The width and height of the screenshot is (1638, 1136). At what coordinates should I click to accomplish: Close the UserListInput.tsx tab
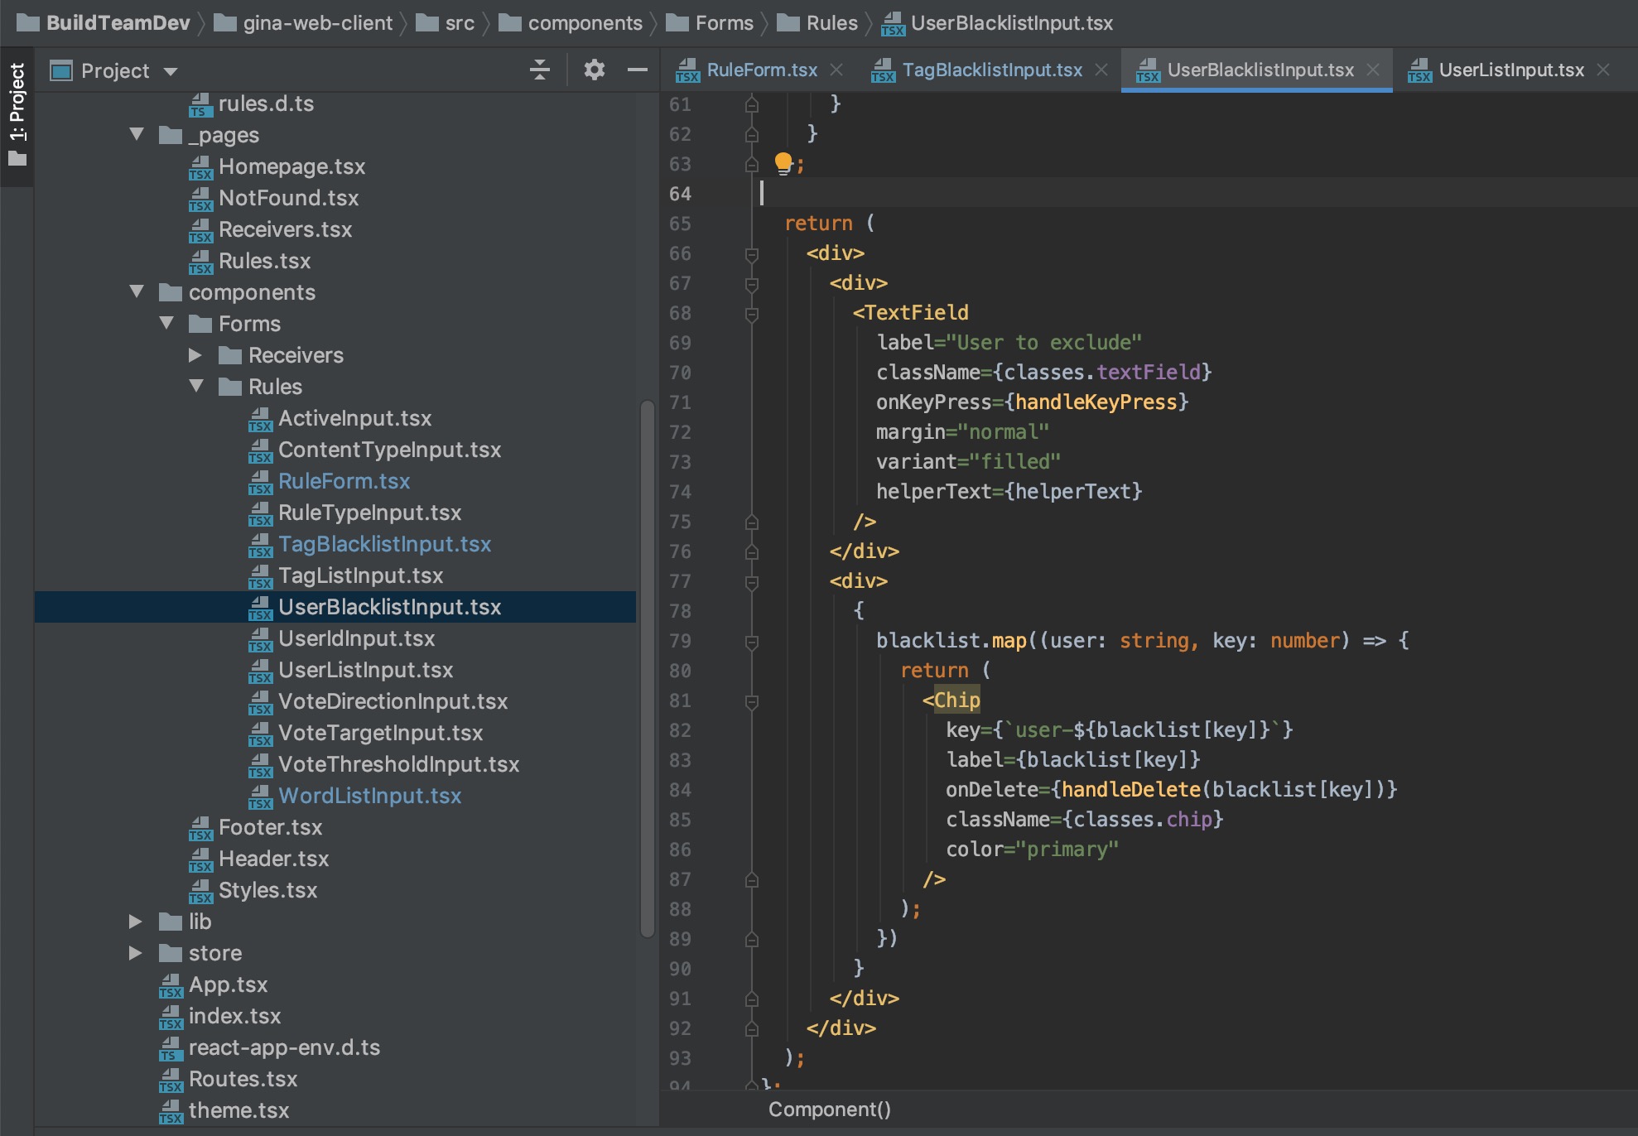pyautogui.click(x=1603, y=70)
